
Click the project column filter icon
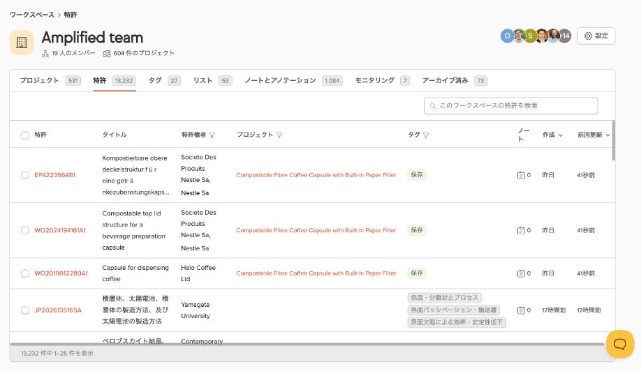[x=279, y=135]
